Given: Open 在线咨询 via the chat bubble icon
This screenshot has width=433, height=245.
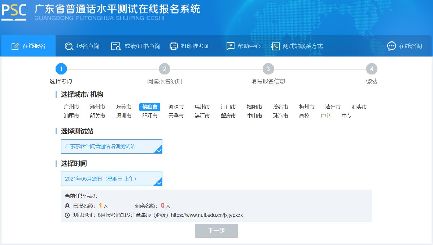Looking at the screenshot, I should coord(392,46).
